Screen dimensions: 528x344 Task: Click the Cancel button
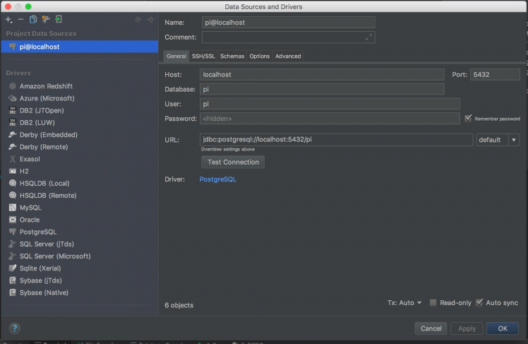pyautogui.click(x=431, y=328)
